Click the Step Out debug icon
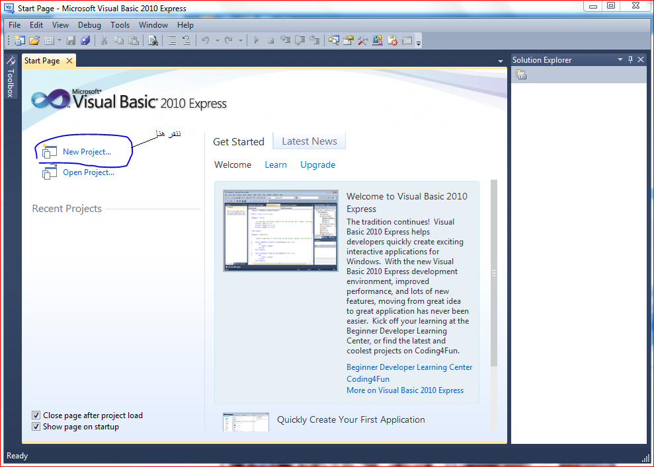Image resolution: width=654 pixels, height=467 pixels. pyautogui.click(x=315, y=40)
